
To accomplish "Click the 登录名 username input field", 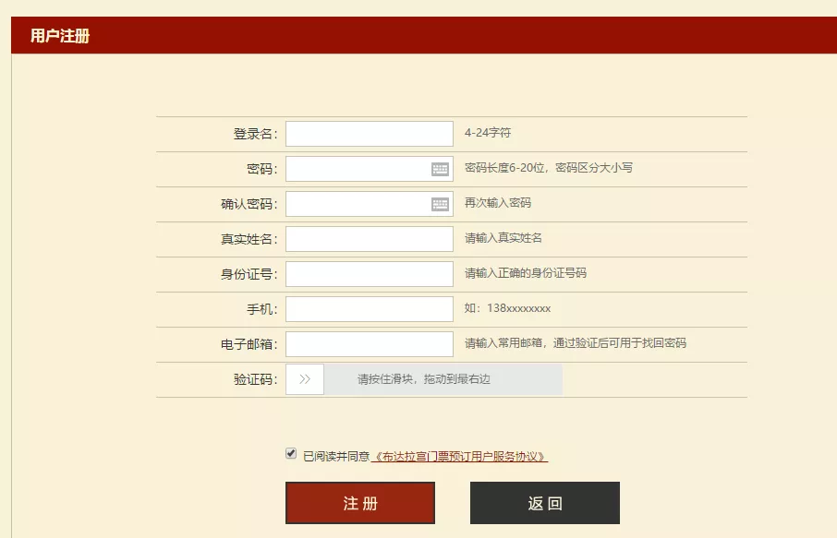I will (369, 133).
